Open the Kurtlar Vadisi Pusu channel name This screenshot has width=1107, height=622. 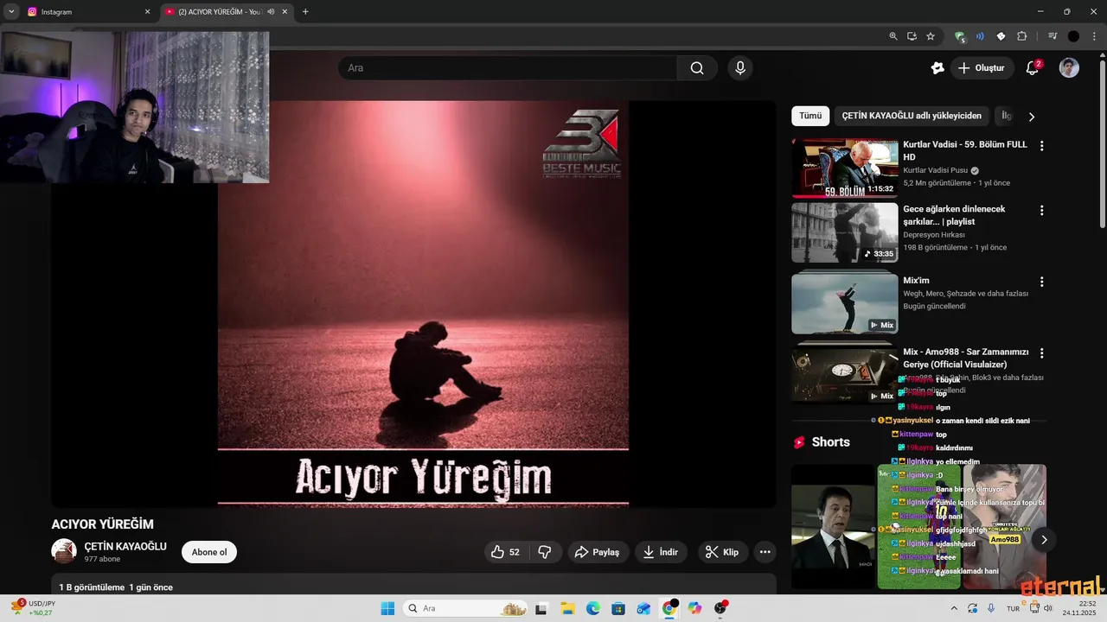(x=936, y=170)
